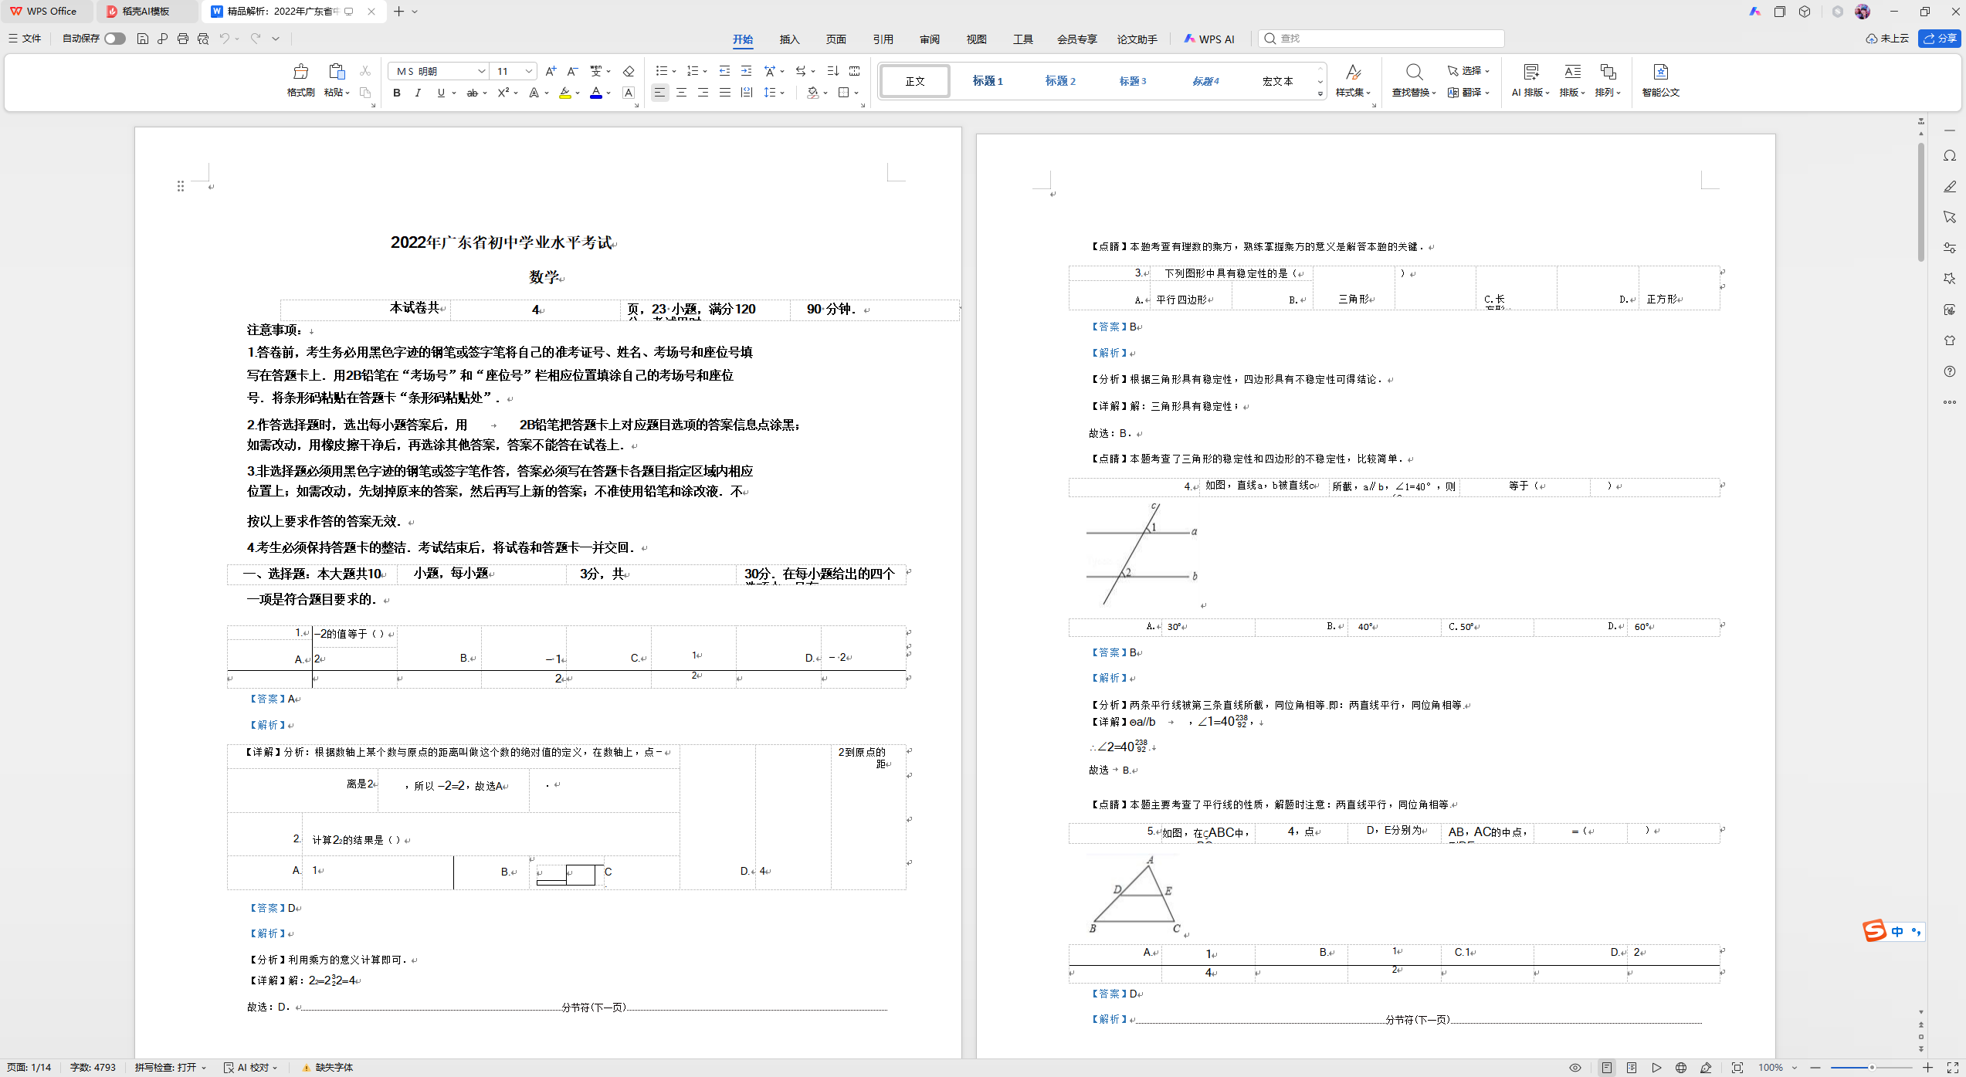This screenshot has width=1966, height=1077.
Task: Click the clear formatting eraser icon
Action: click(629, 71)
